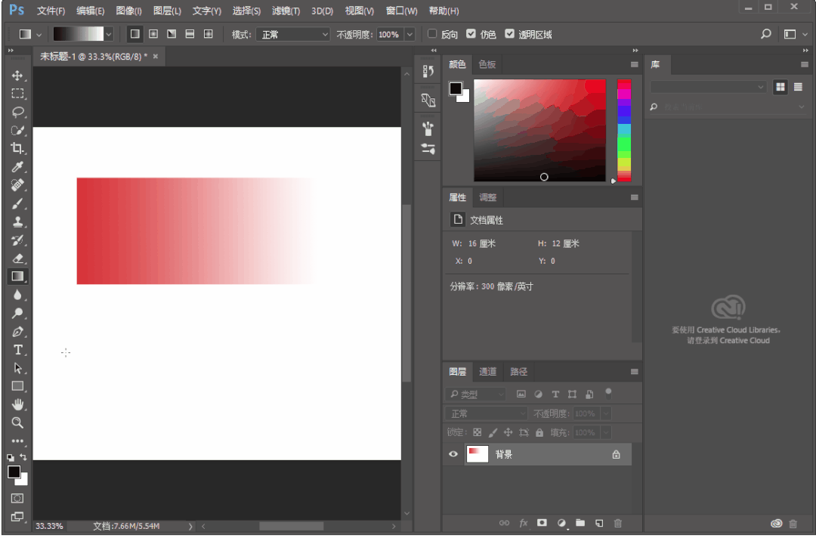Select the Quick Selection tool

click(17, 130)
